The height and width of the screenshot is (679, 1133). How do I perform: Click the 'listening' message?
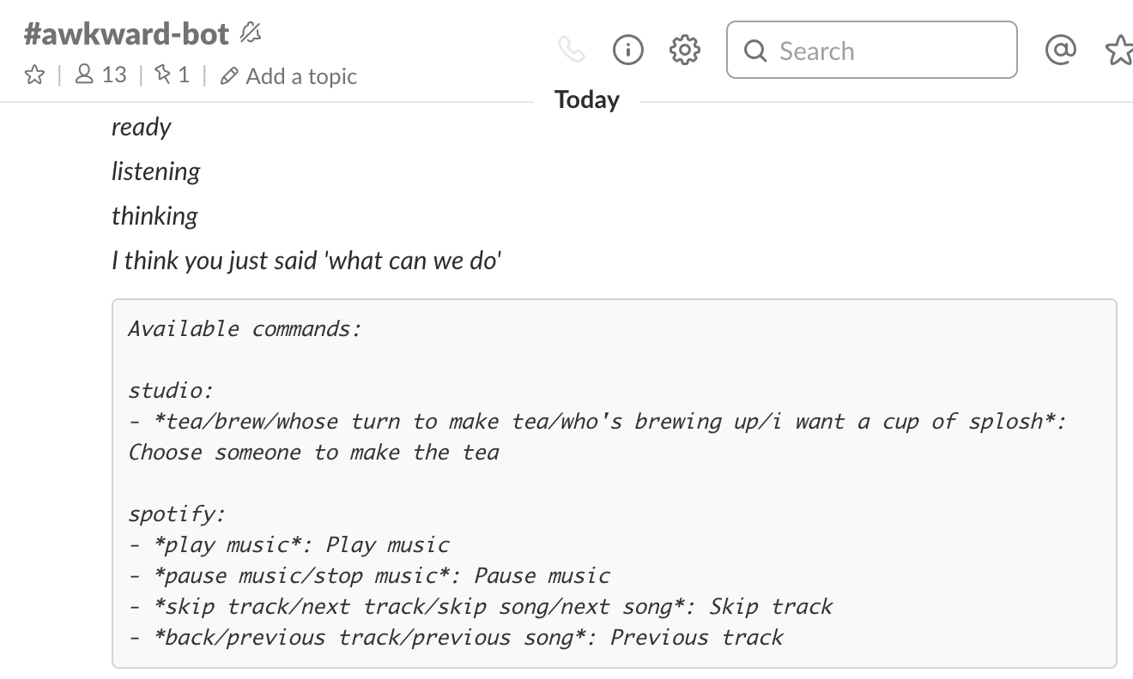155,171
